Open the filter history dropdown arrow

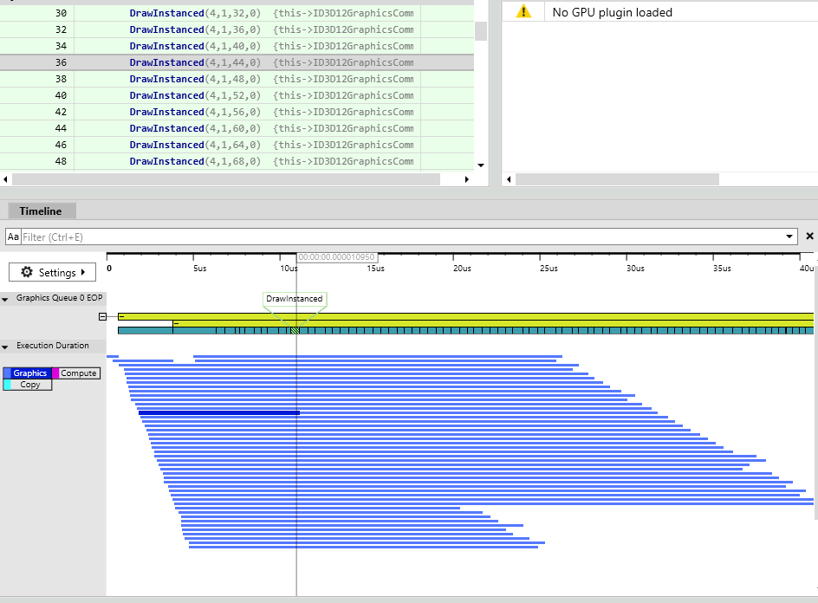click(x=789, y=237)
